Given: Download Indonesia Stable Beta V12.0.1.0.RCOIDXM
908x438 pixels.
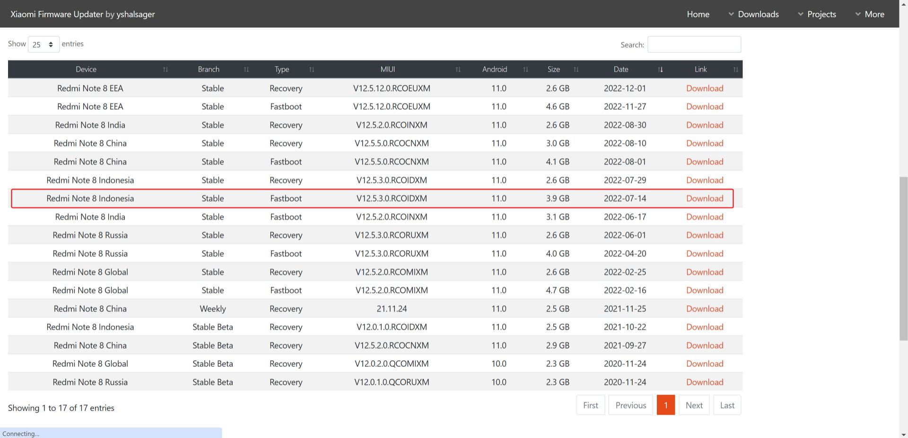Looking at the screenshot, I should [x=705, y=327].
